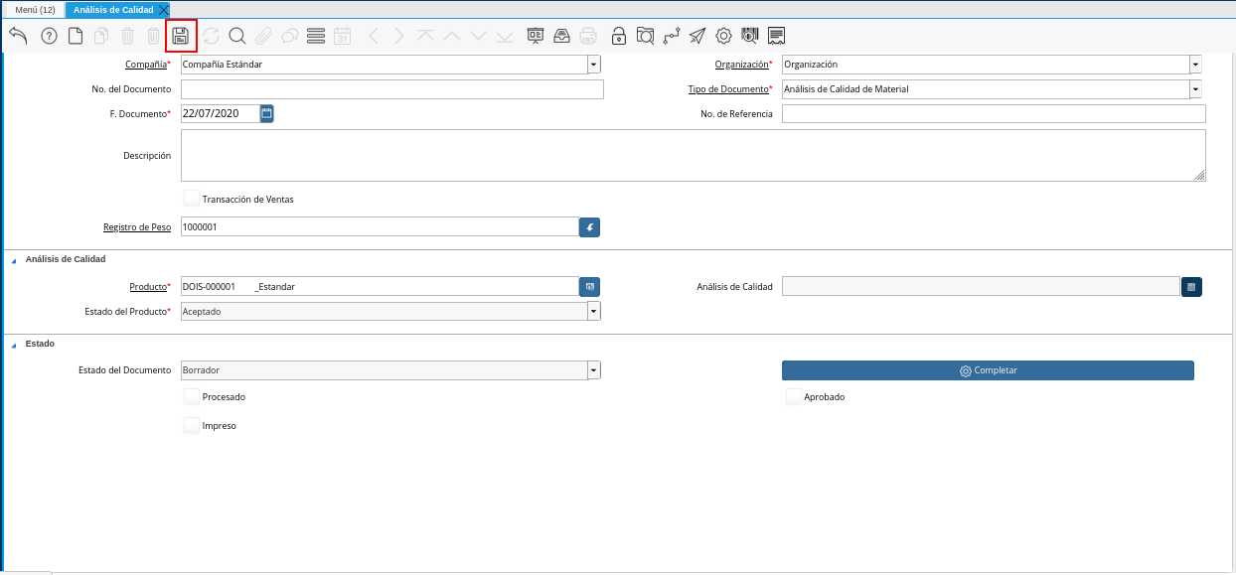
Task: Expand the Tipo de Documento dropdown
Action: point(1195,89)
